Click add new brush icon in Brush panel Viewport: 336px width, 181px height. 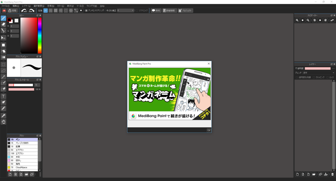(10, 174)
